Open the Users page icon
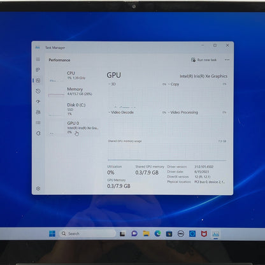The width and height of the screenshot is (265, 265). pos(38,112)
